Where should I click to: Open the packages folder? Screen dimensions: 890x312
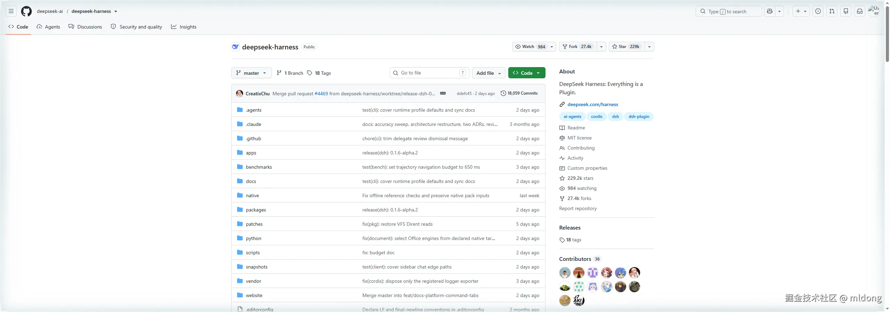coord(256,210)
